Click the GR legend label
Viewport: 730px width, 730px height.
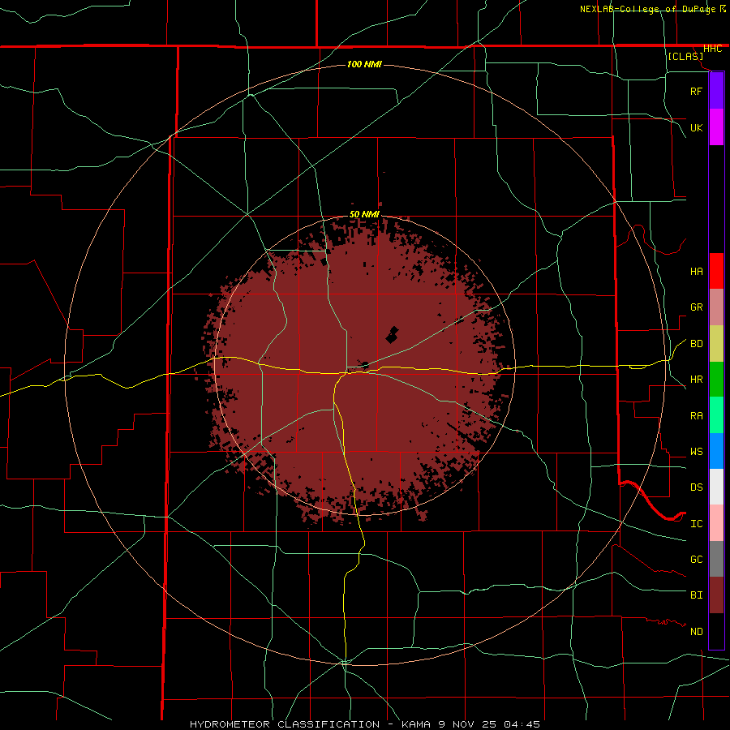[x=696, y=307]
